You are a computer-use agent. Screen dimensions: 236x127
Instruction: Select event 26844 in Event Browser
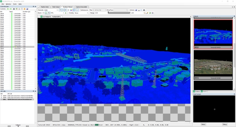[x=17, y=49]
